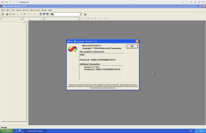206x133 pixels.
Task: Click the system tray clock showing 10:23
Action: [x=202, y=131]
